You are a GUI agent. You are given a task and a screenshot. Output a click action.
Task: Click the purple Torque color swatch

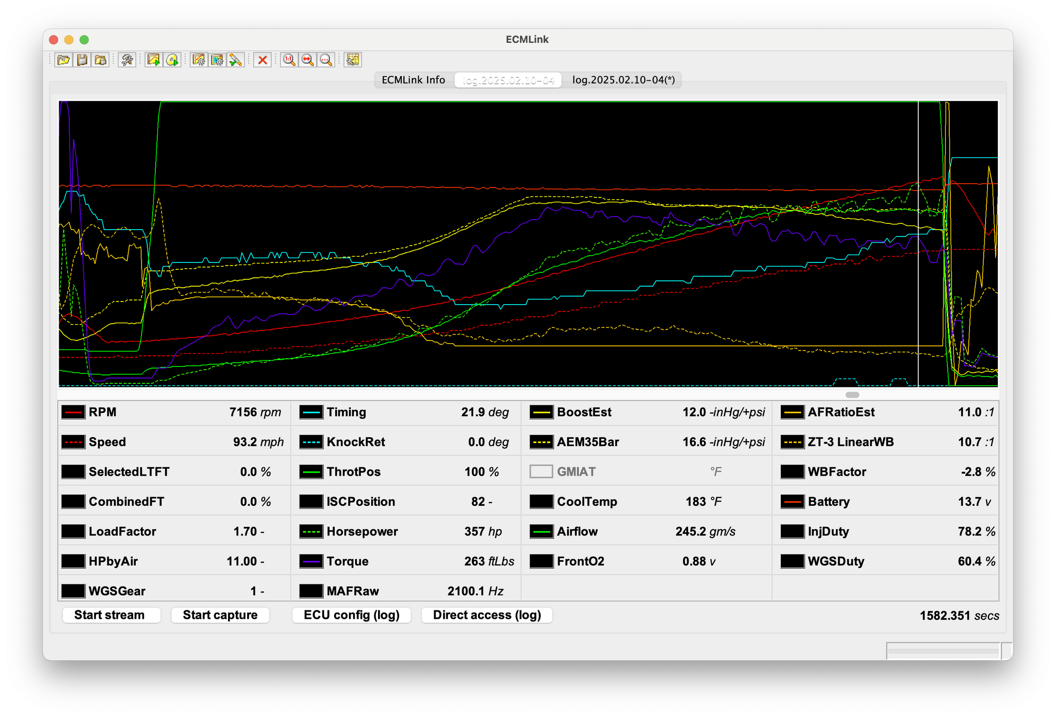pos(311,561)
